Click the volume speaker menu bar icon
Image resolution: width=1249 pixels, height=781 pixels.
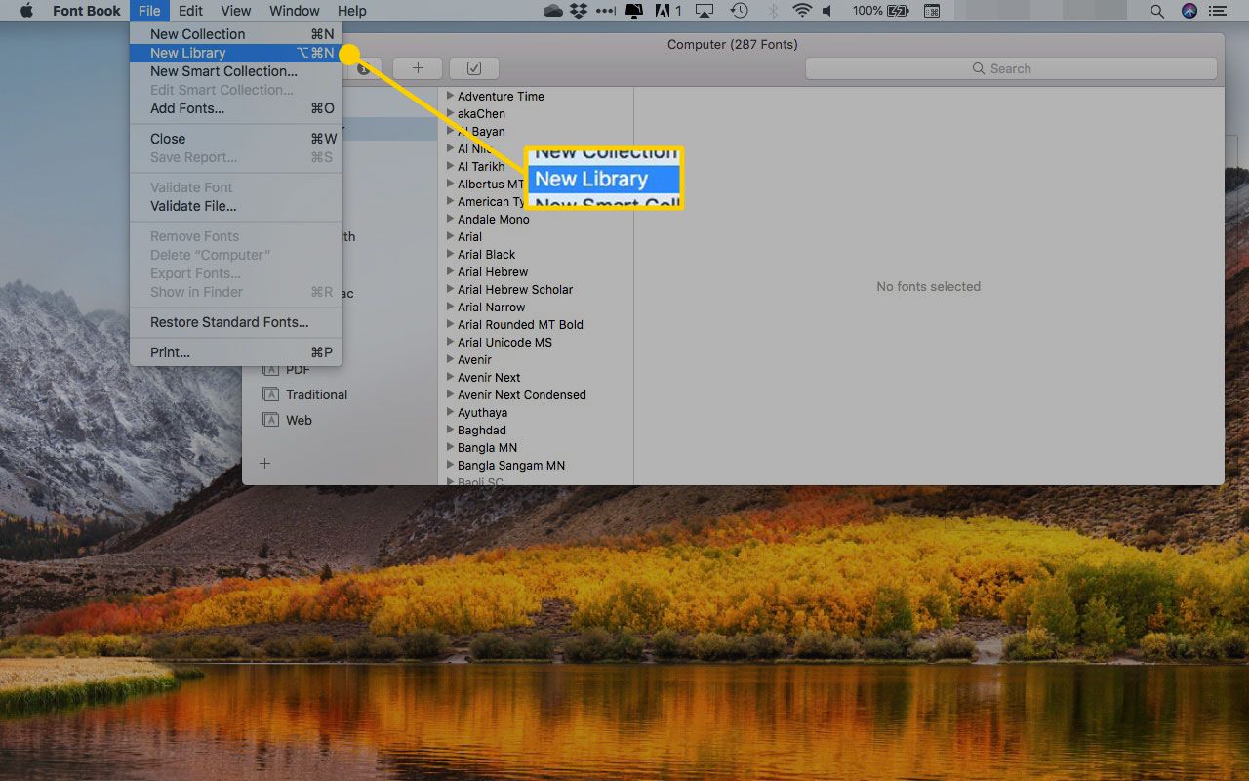coord(828,11)
